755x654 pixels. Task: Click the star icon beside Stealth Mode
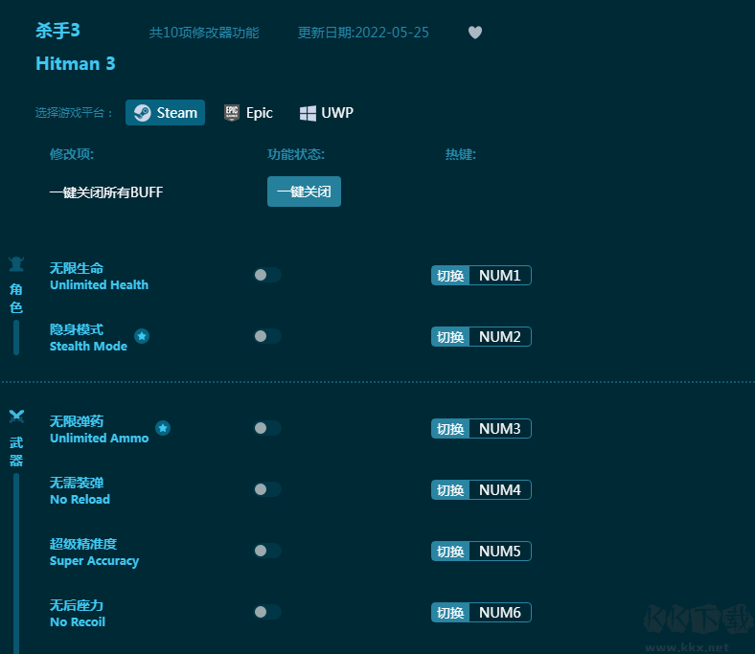pos(142,336)
